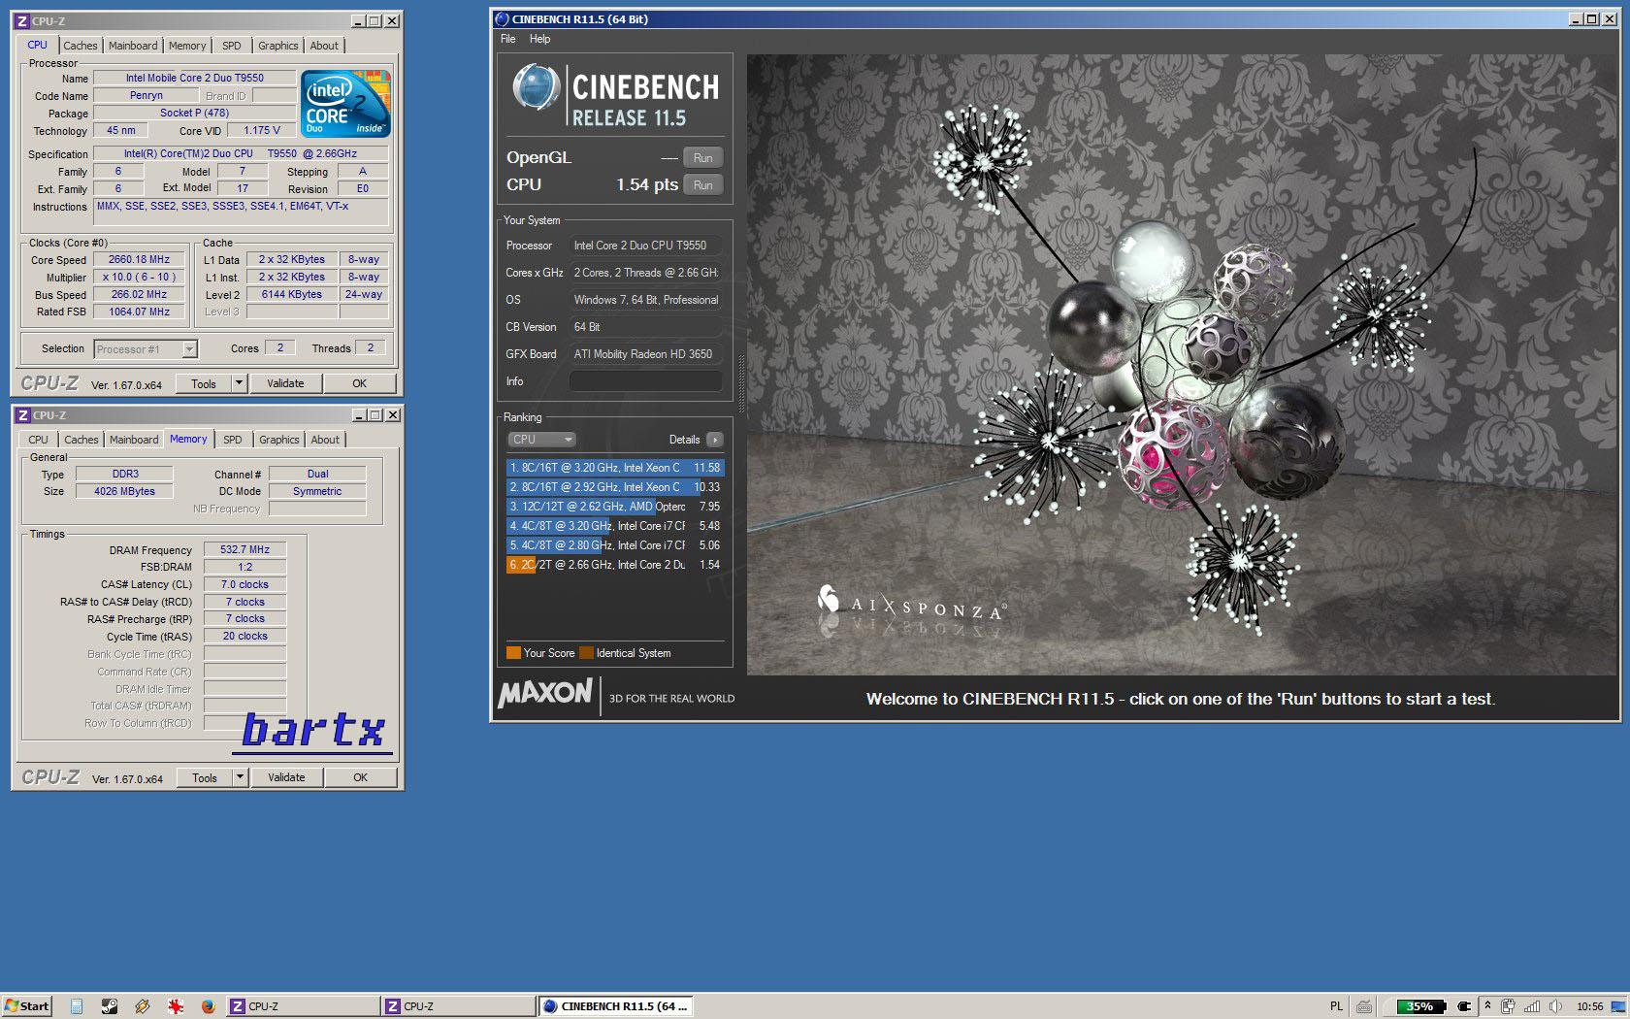The height and width of the screenshot is (1019, 1630).
Task: Click the DRAM Frequency 532.7 MHz value
Action: tap(244, 549)
